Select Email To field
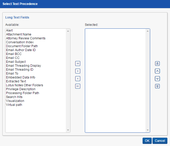 coord(36,73)
